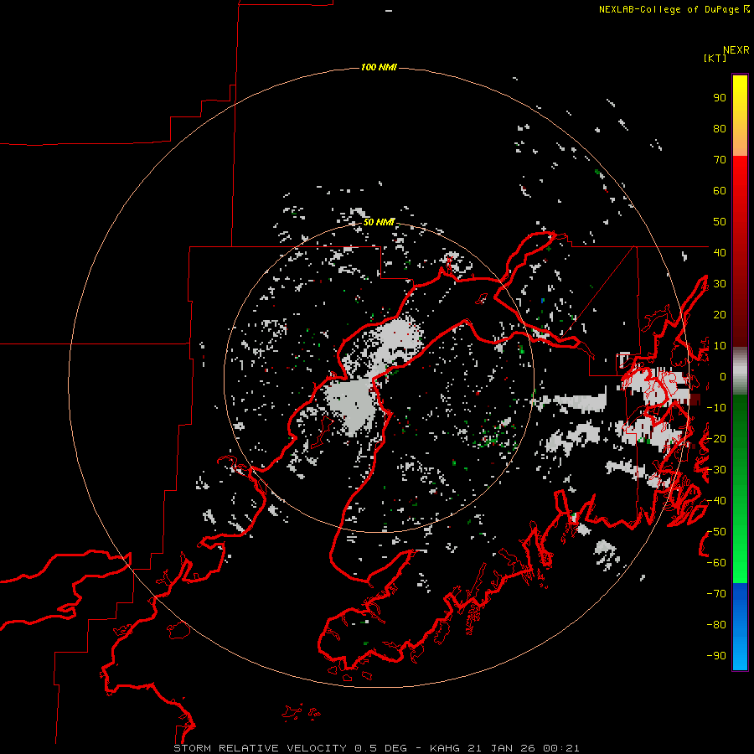This screenshot has height=754, width=754.
Task: Click the 21 JAN 26 date text
Action: pos(501,748)
